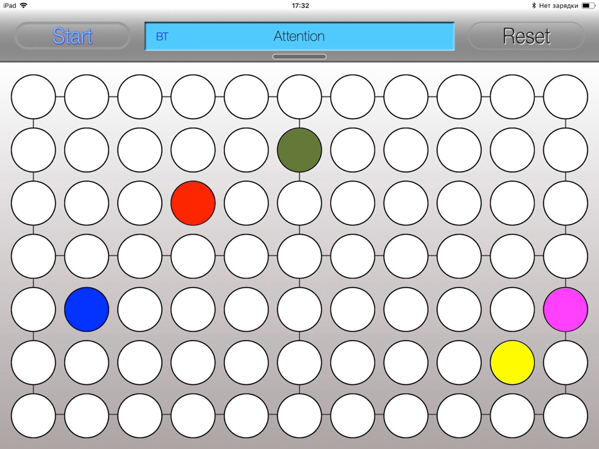The image size is (599, 449).
Task: Tap the white circle directly below green circle
Action: pyautogui.click(x=299, y=203)
